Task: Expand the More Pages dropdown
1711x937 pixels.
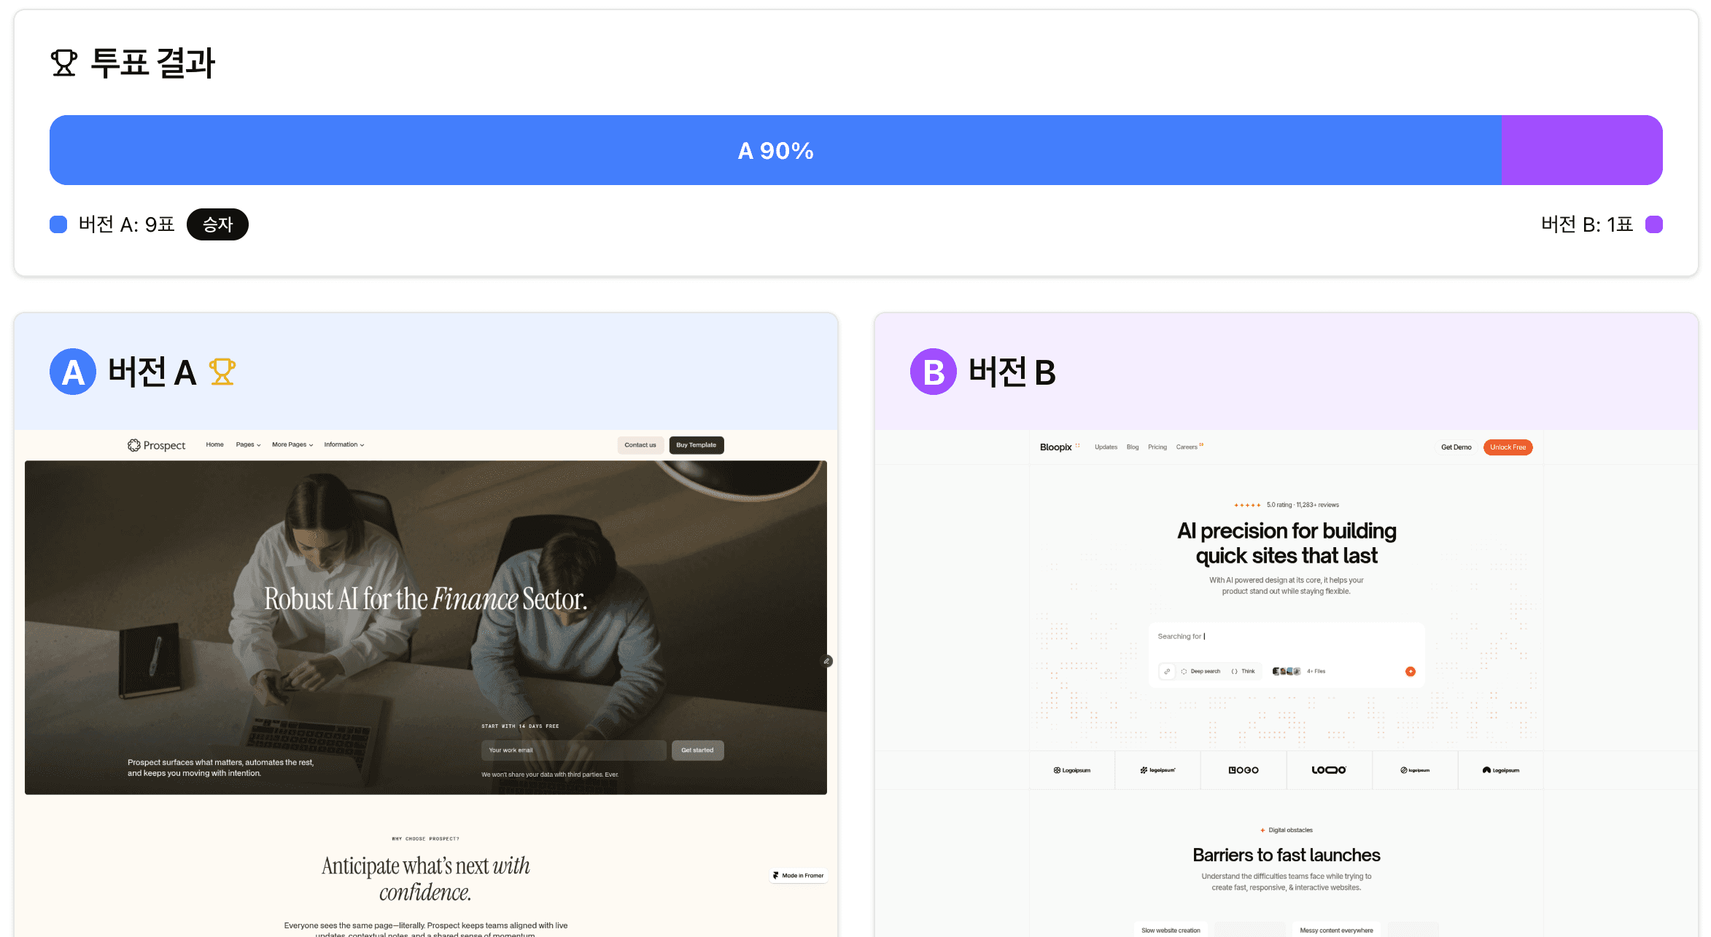Action: (292, 444)
